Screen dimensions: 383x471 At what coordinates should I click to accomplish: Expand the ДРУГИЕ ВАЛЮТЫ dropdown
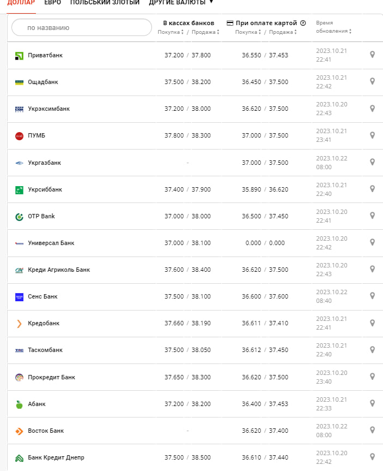181,3
